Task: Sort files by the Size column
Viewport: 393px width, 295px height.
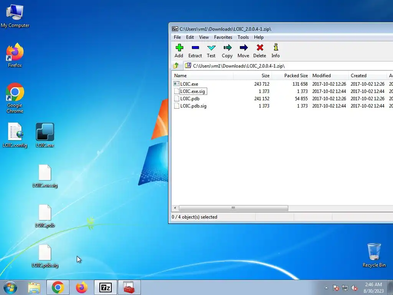Action: [x=253, y=76]
